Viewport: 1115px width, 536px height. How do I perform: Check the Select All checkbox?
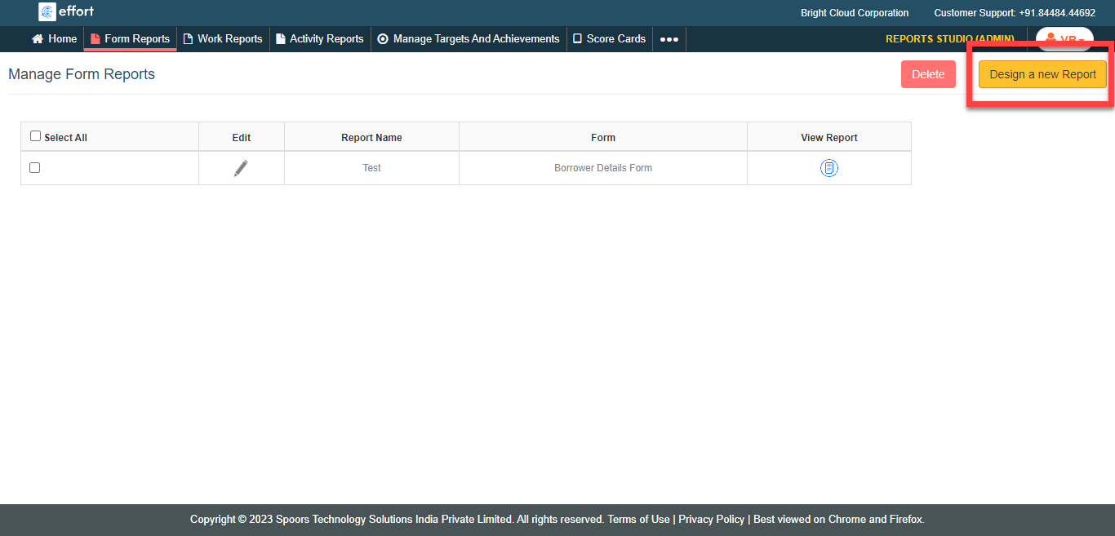(x=35, y=136)
